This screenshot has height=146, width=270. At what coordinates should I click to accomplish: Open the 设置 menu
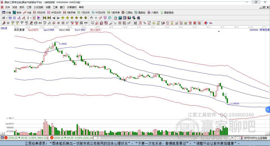tap(48, 7)
